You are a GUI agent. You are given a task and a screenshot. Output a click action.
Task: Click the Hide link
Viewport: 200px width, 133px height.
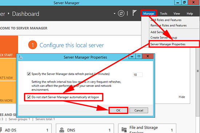click(182, 97)
